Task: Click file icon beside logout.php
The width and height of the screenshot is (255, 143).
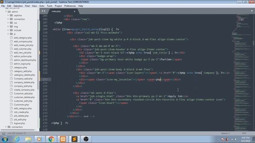Action: [x=11, y=123]
